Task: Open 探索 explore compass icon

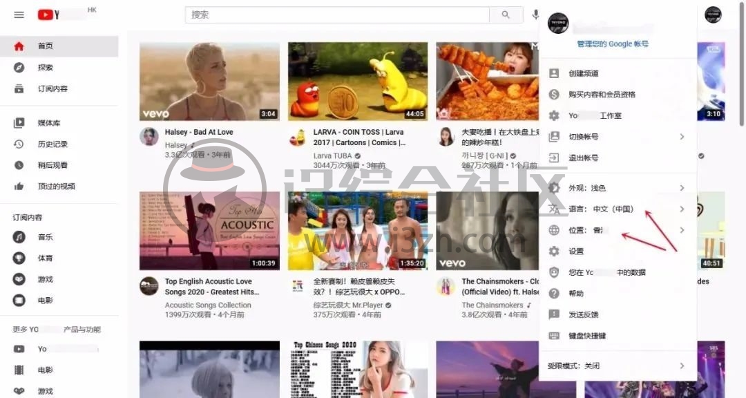Action: pyautogui.click(x=19, y=68)
